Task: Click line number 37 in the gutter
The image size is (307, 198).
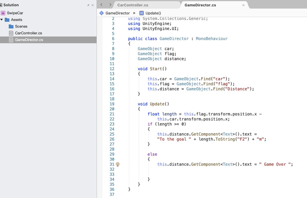Action: pos(112,194)
